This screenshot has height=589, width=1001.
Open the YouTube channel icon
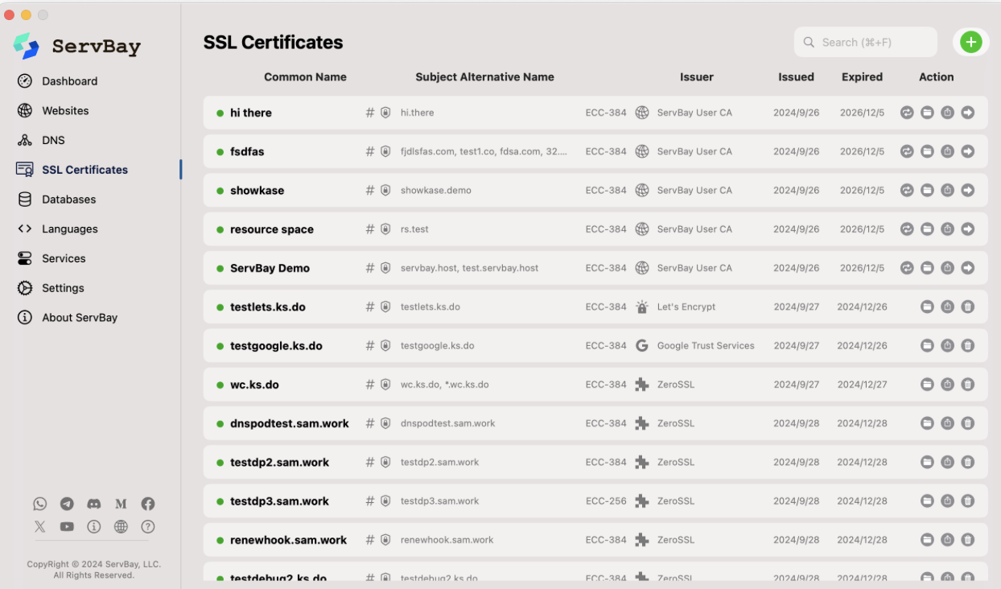coord(67,527)
